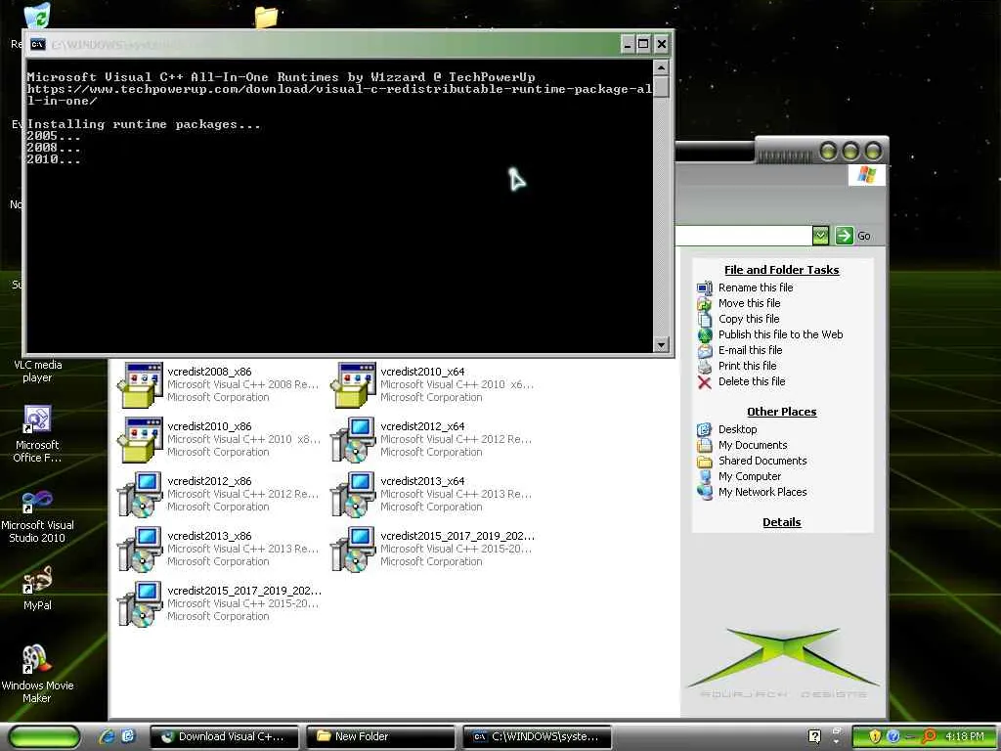Click console scrollbar down arrow
1001x751 pixels.
click(x=662, y=344)
